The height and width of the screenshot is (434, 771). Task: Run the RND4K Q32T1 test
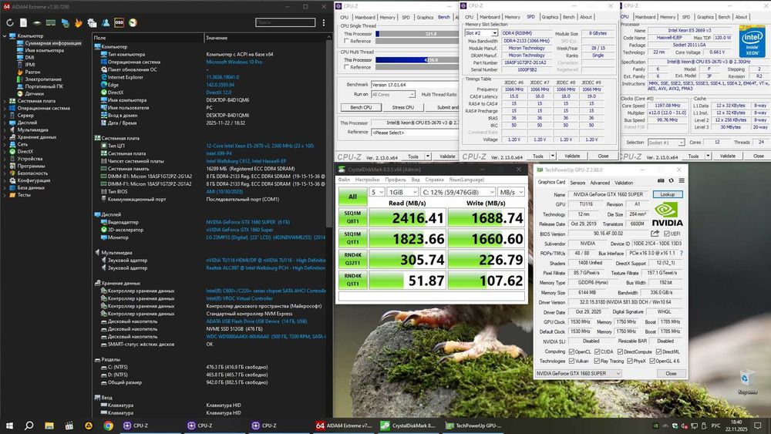[352, 259]
